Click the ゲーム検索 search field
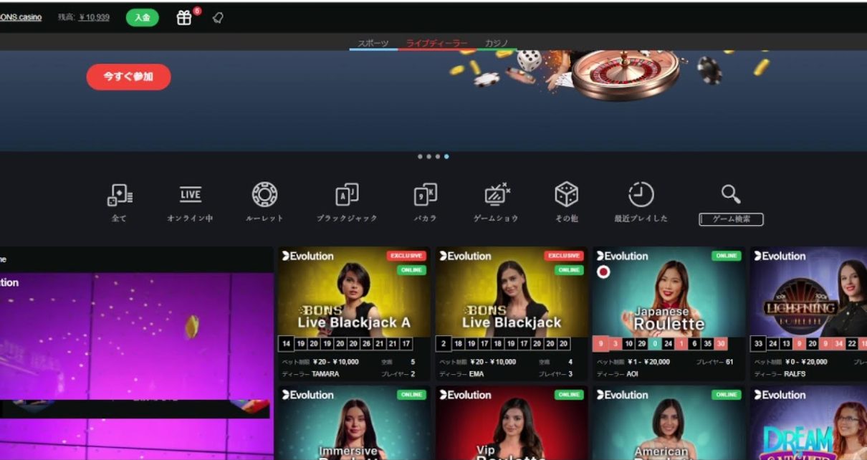The width and height of the screenshot is (867, 460). coord(731,219)
